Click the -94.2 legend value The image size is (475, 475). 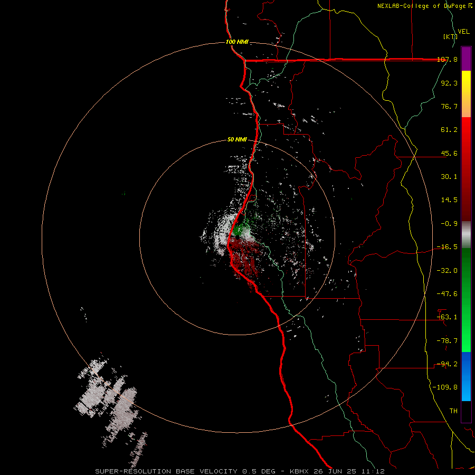click(x=447, y=364)
